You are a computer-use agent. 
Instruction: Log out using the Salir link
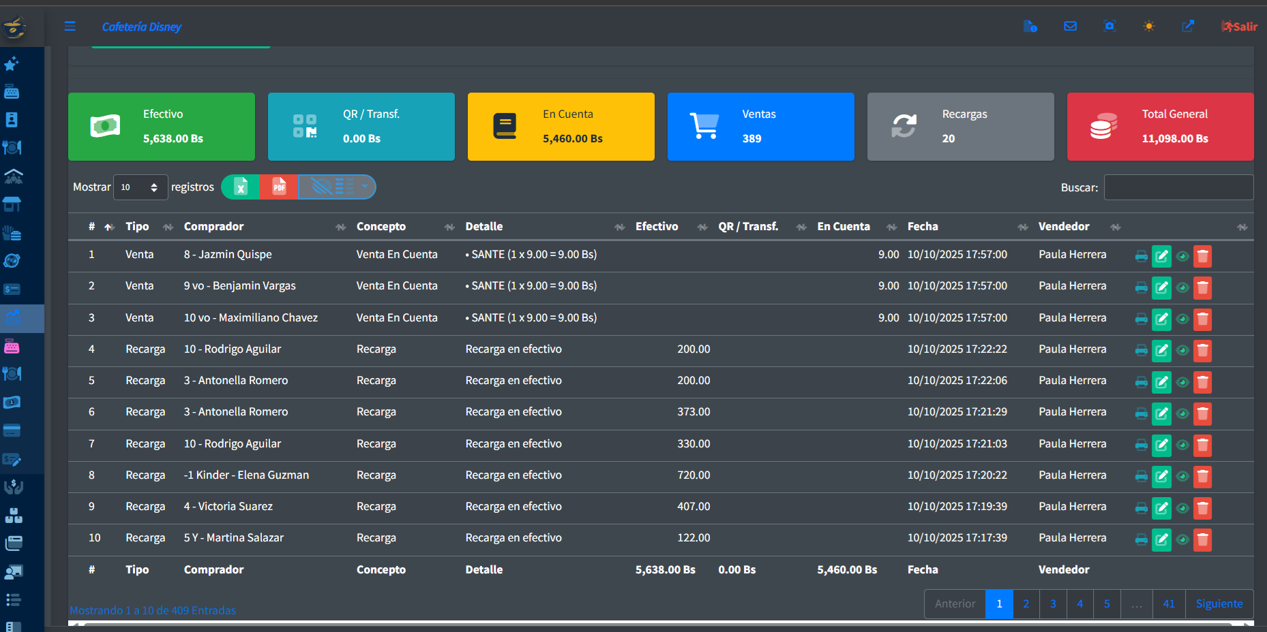point(1239,27)
